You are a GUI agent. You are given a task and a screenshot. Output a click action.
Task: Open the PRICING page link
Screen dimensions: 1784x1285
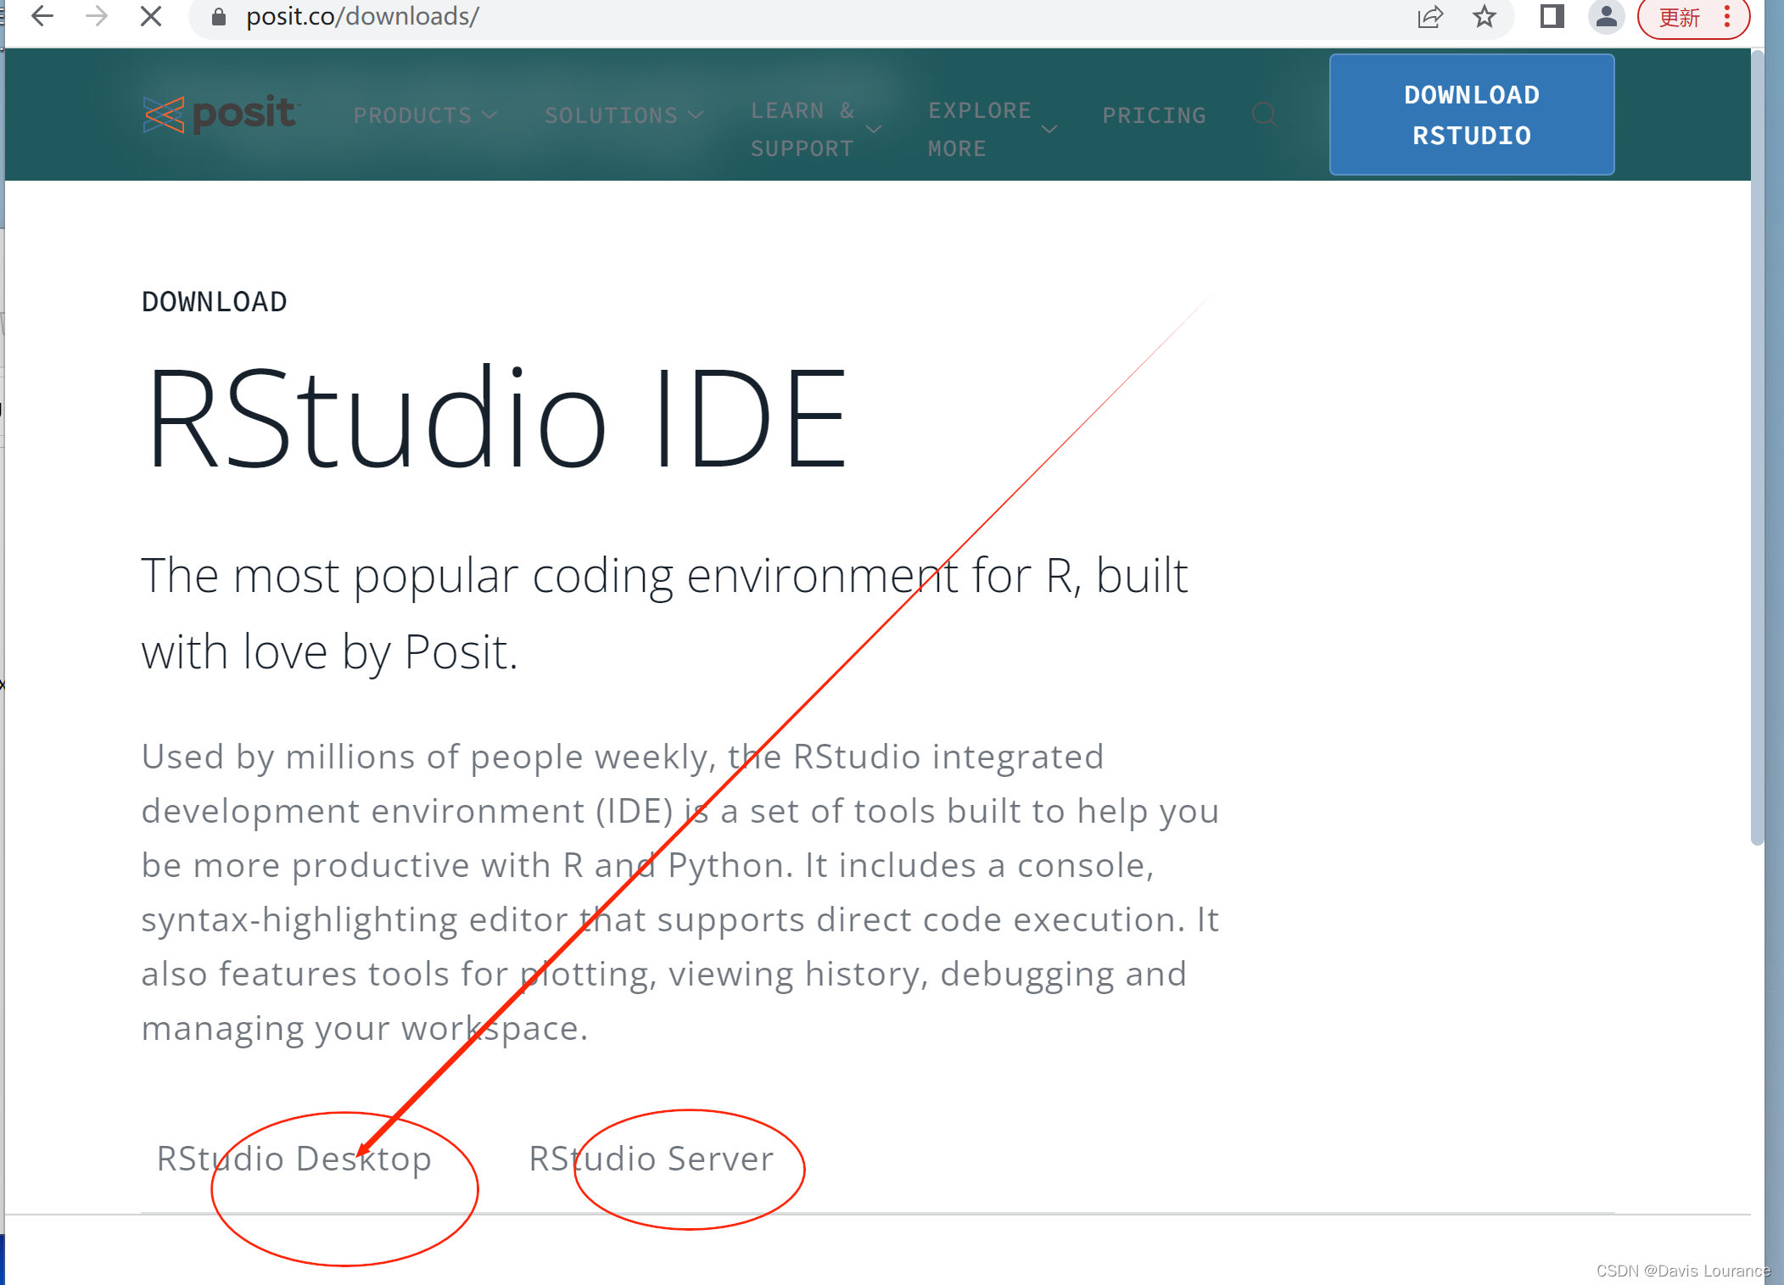[x=1154, y=115]
